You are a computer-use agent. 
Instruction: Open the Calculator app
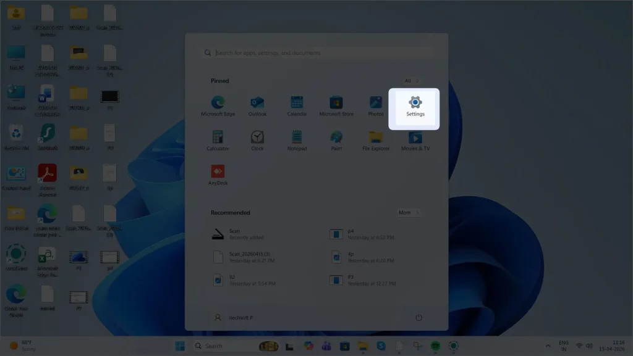[x=218, y=139]
